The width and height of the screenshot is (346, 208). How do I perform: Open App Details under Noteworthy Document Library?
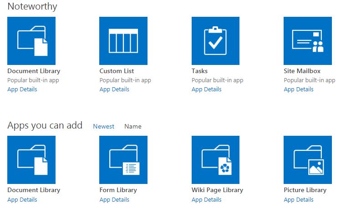point(22,89)
